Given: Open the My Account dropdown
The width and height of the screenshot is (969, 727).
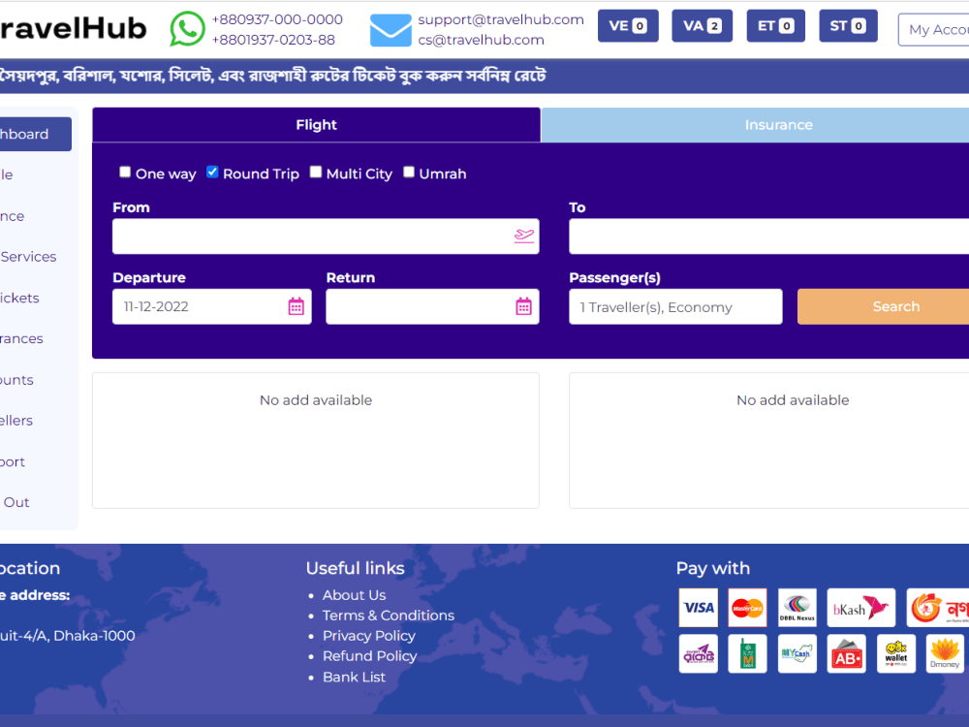Looking at the screenshot, I should (x=933, y=29).
